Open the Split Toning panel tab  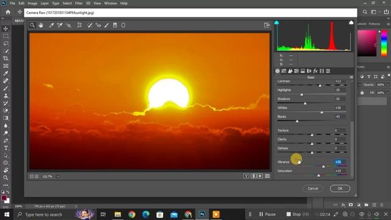[302, 71]
